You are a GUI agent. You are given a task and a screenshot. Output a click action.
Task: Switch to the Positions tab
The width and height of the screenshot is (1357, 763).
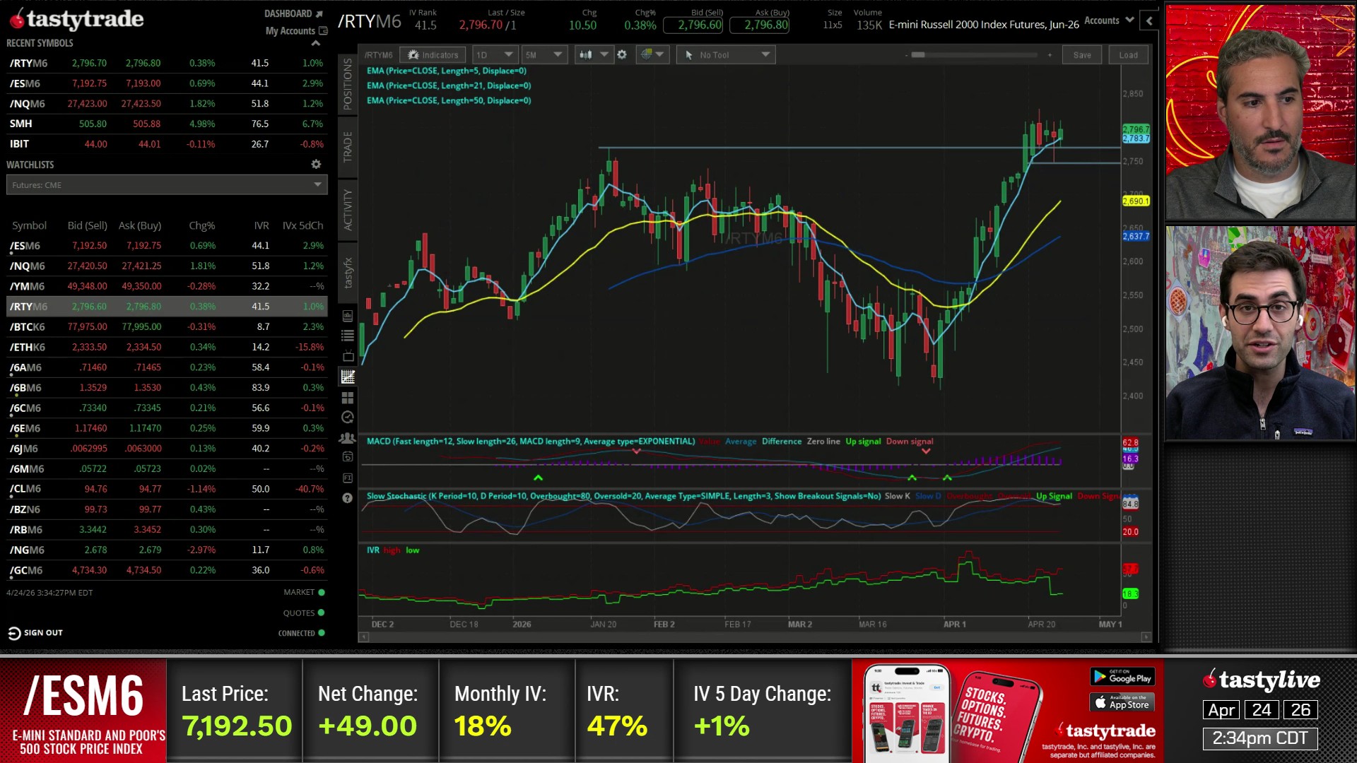(x=348, y=84)
